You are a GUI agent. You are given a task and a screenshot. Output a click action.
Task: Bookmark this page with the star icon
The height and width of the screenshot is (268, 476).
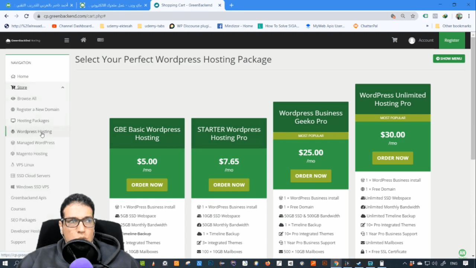coord(413,16)
